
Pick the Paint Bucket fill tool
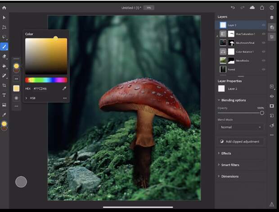4,66
